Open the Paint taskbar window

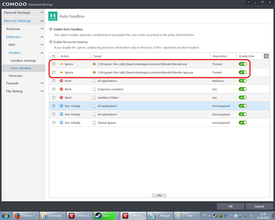pos(187,216)
